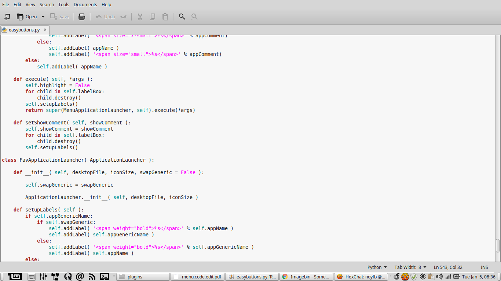Change Tab Width dropdown setting
This screenshot has height=281, width=501.
point(410,267)
